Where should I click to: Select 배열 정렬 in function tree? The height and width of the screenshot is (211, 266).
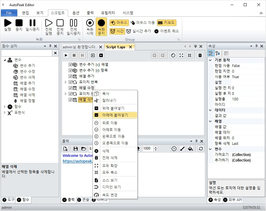point(28,101)
